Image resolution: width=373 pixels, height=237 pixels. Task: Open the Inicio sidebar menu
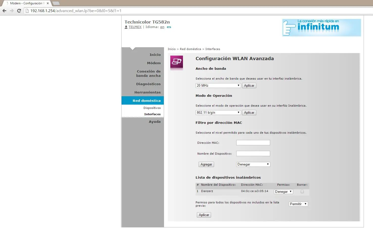[x=155, y=55]
